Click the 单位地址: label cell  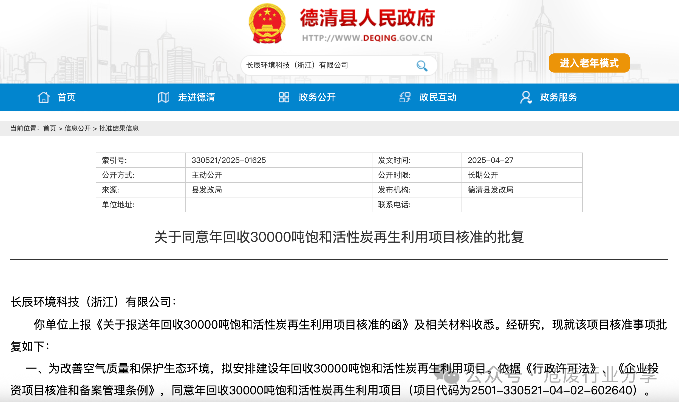[141, 205]
